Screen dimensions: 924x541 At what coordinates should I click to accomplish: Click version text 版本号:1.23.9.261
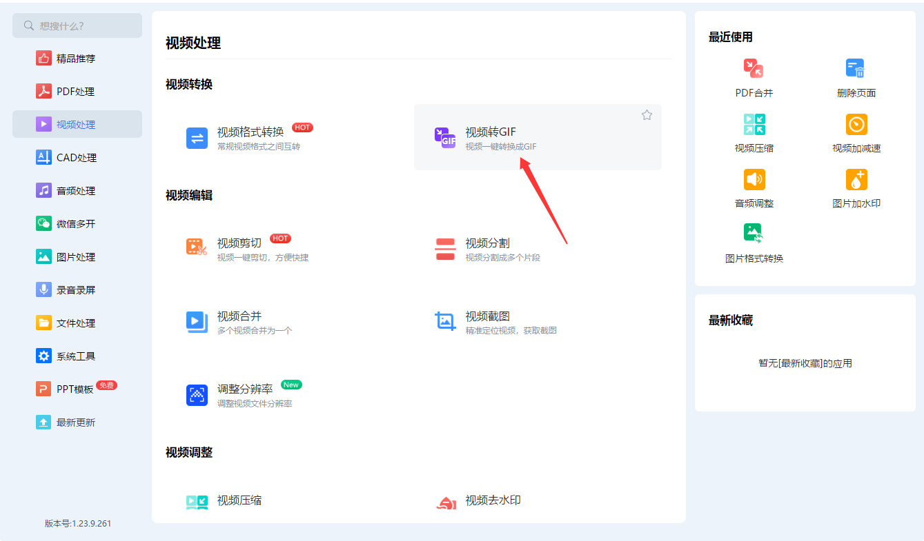click(78, 524)
